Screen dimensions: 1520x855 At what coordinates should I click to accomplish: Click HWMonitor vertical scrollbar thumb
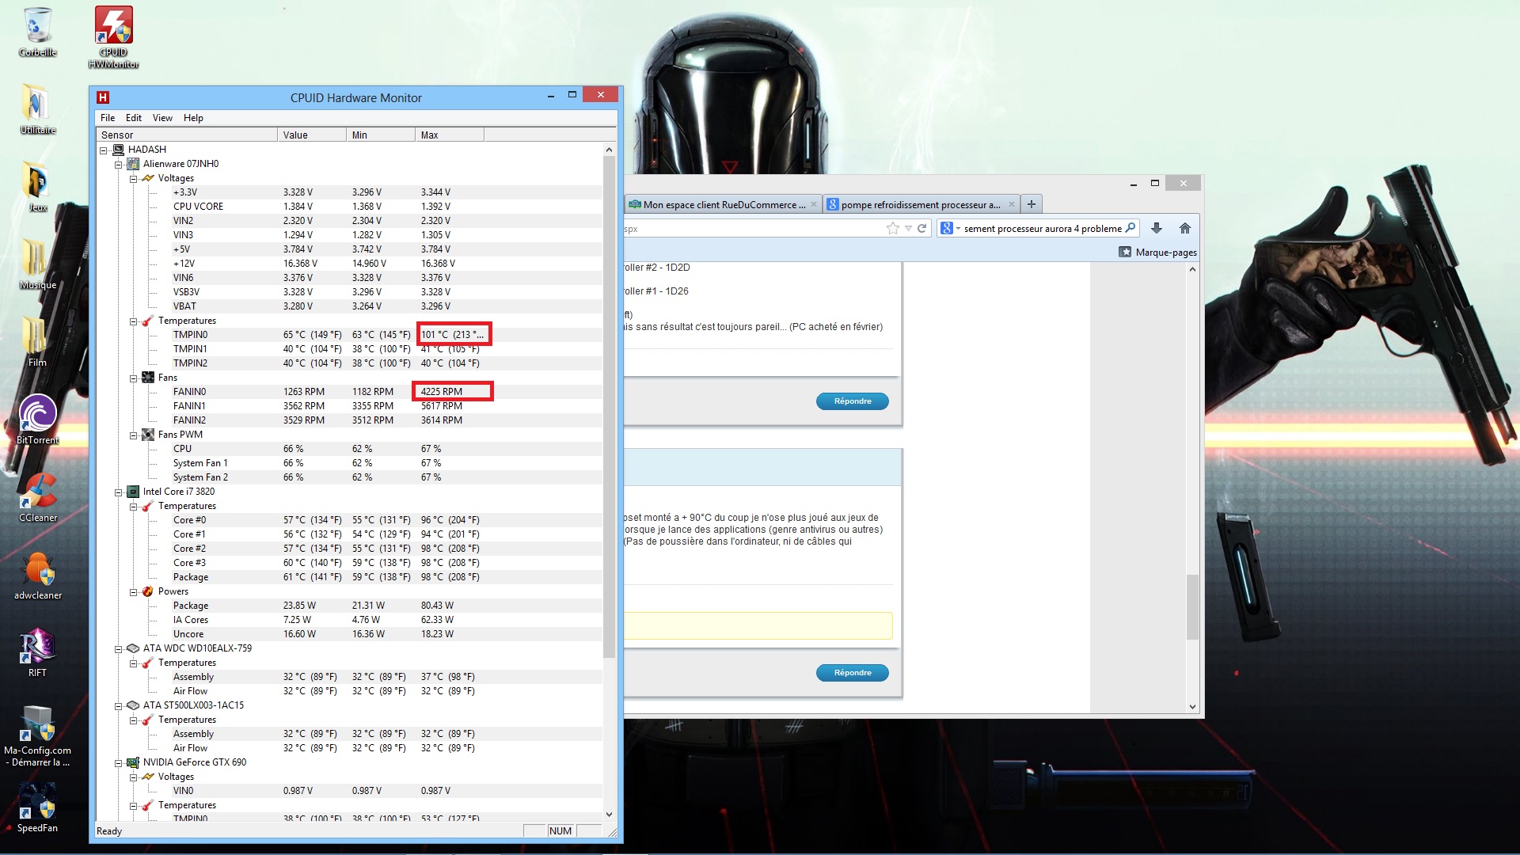pyautogui.click(x=609, y=406)
